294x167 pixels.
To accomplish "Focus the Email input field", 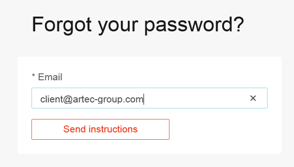I will click(150, 98).
